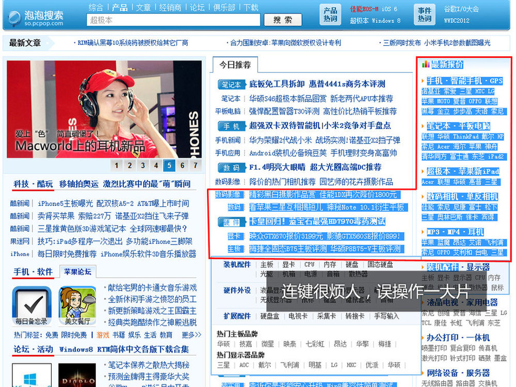Open the 笔记本 category label link
Screen dimensions: 516x387
[x=232, y=84]
